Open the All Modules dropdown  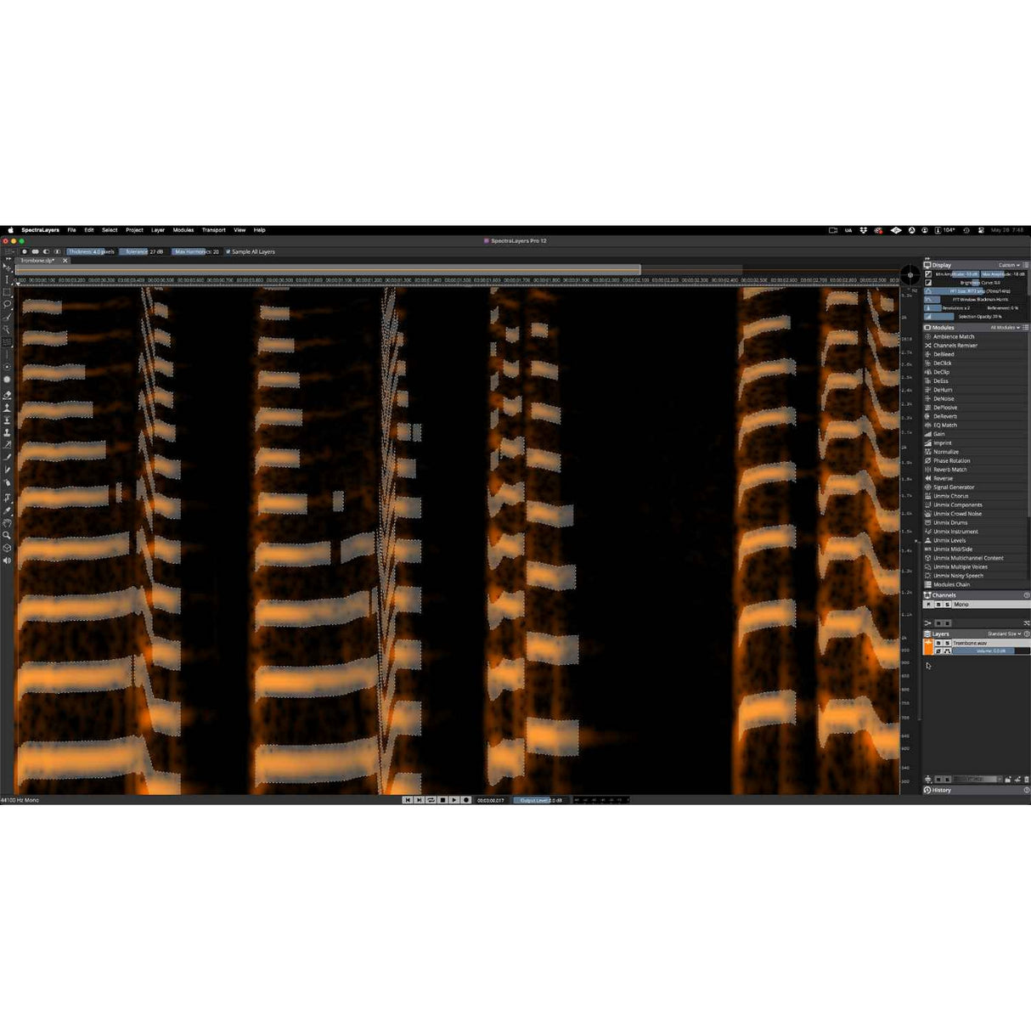[x=1006, y=326]
